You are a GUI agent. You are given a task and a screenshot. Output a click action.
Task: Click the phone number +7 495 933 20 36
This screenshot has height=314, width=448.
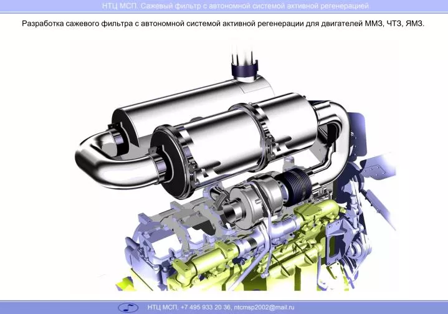pos(206,307)
